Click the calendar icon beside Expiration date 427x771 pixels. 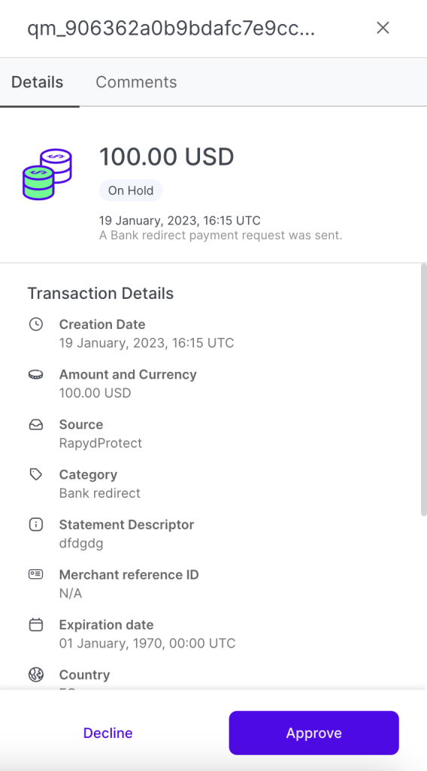pos(36,625)
